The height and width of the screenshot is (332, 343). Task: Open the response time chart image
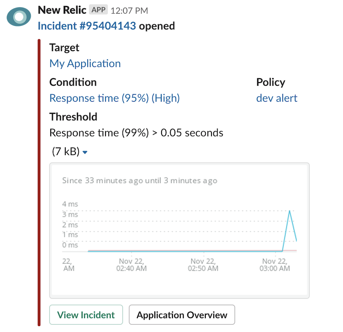click(x=179, y=230)
